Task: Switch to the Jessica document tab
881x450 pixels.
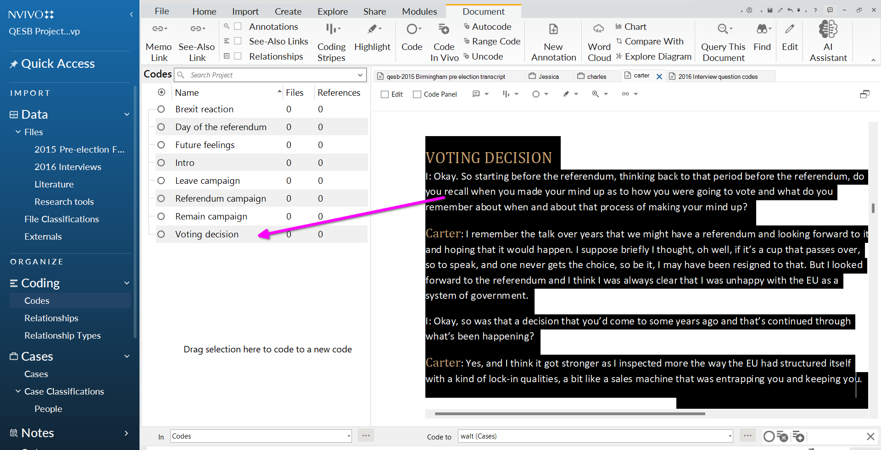Action: [x=548, y=77]
